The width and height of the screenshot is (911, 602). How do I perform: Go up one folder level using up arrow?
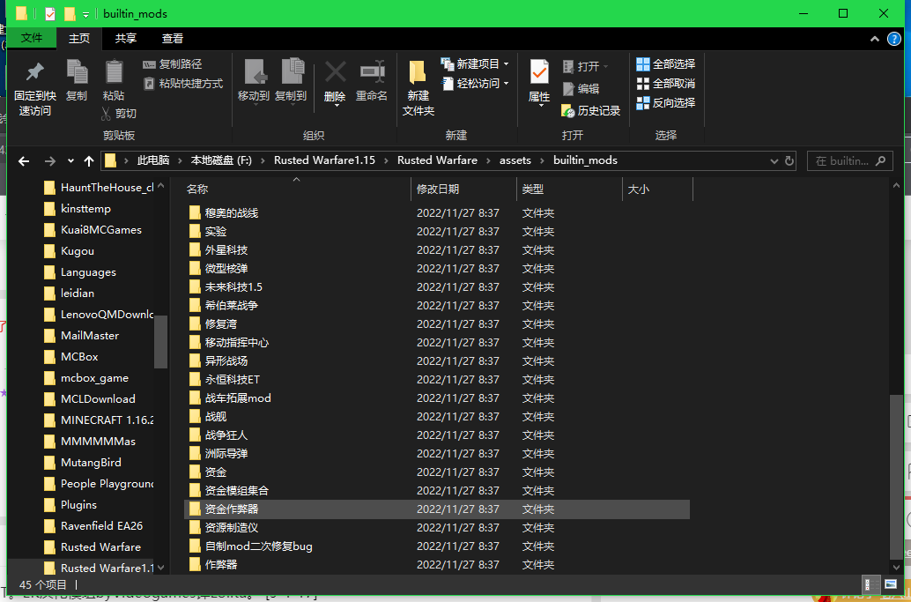[x=88, y=161]
